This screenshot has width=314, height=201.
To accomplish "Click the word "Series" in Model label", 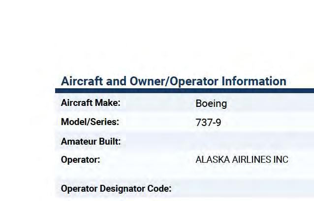I will coord(104,122).
